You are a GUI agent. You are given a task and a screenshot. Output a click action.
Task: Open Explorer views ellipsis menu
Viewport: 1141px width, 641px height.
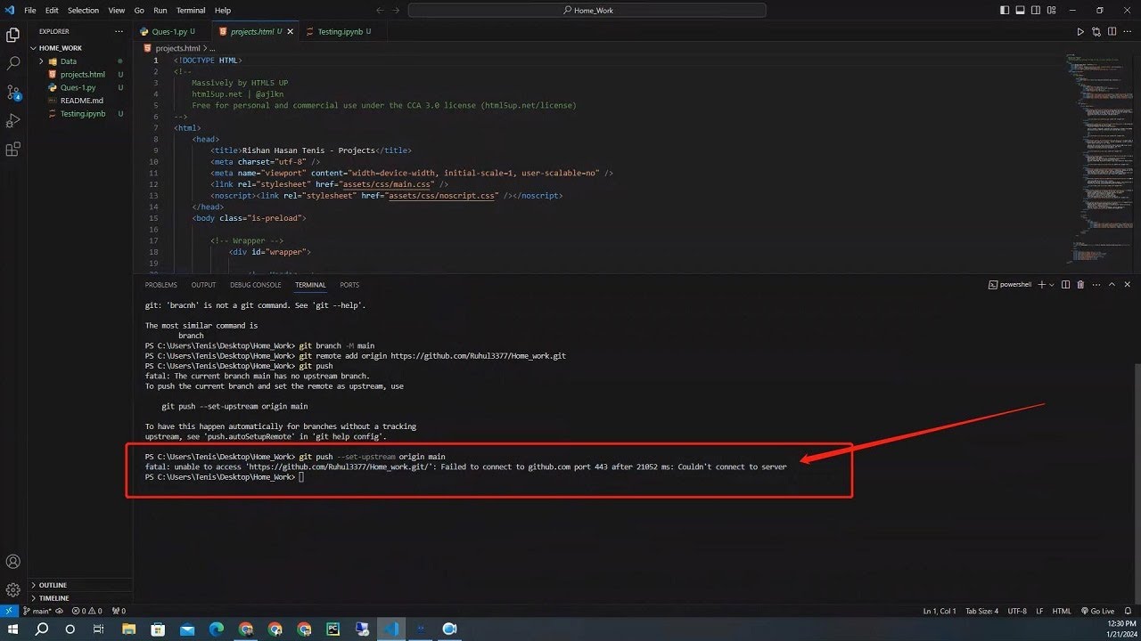(x=119, y=31)
